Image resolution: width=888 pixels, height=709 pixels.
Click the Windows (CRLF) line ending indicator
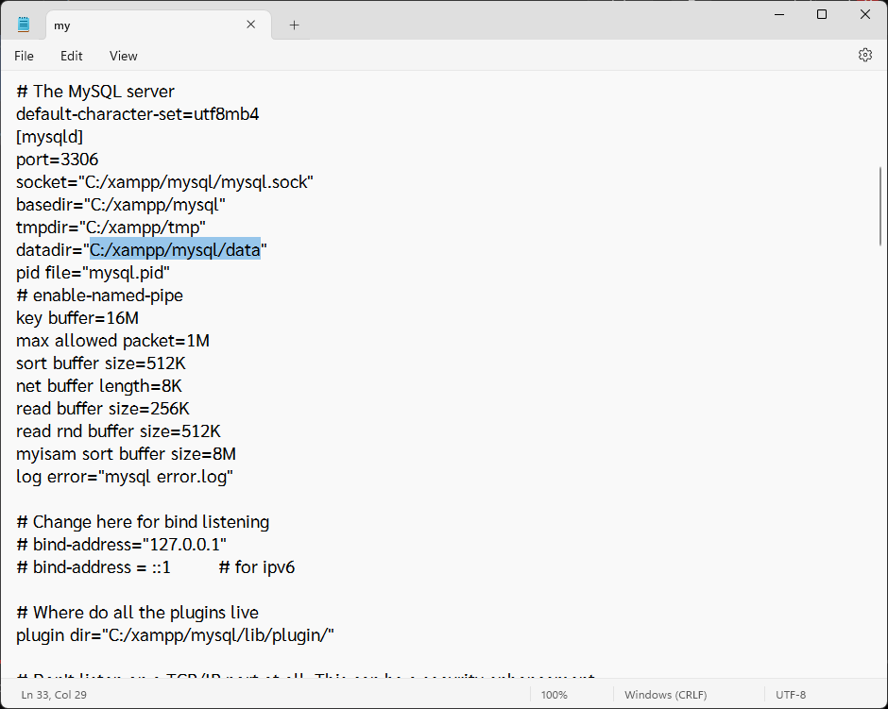[666, 695]
